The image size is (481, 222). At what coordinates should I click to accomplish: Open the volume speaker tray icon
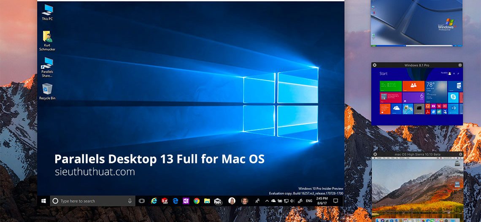pyautogui.click(x=292, y=201)
